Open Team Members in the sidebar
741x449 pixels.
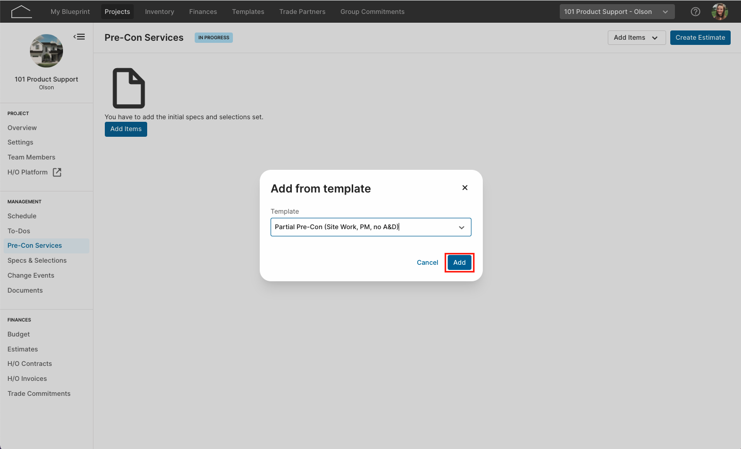[31, 157]
